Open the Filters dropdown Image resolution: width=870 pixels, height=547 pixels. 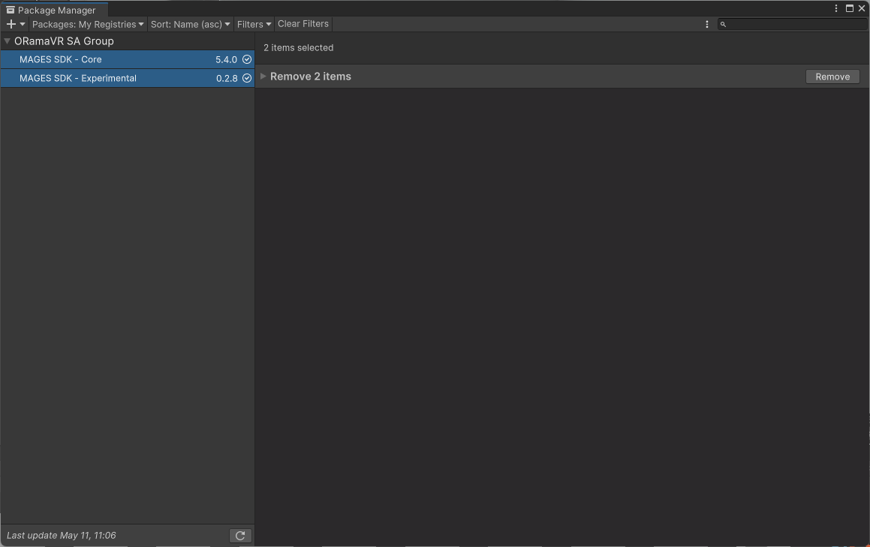pos(254,24)
